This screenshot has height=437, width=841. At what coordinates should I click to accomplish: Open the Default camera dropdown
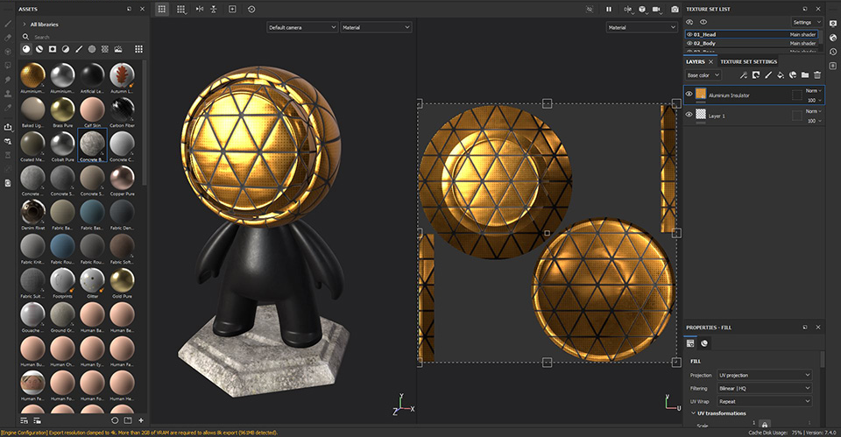[301, 27]
